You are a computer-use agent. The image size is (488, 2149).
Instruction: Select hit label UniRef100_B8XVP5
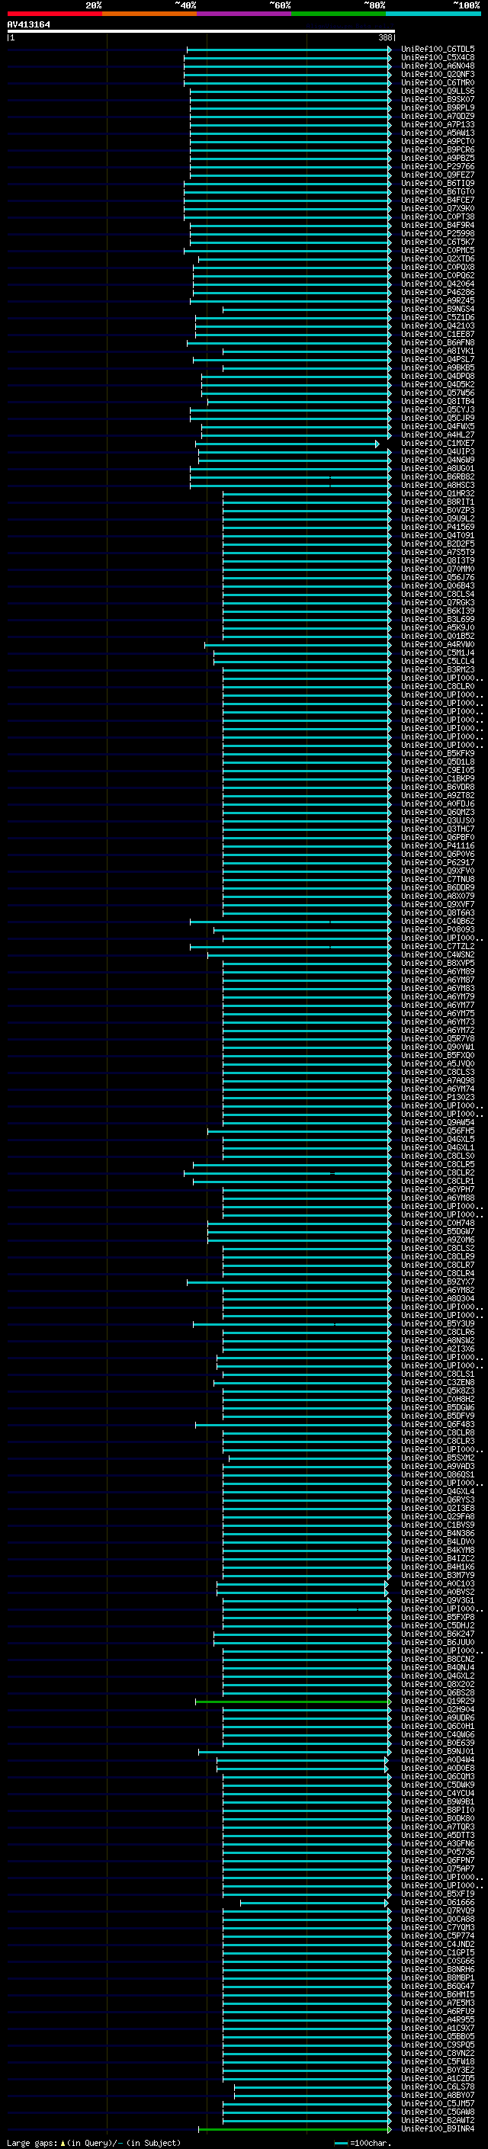pos(437,964)
